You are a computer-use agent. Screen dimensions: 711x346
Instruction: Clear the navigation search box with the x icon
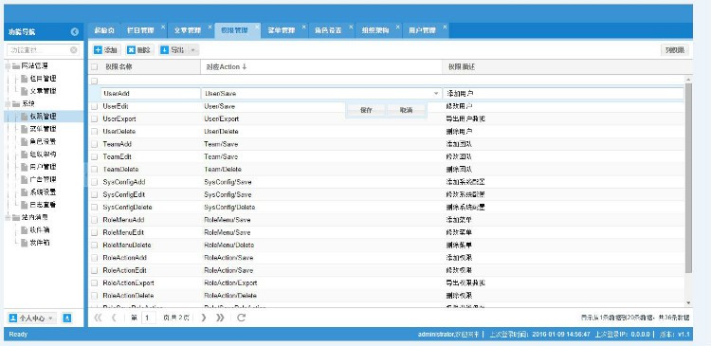pyautogui.click(x=73, y=50)
